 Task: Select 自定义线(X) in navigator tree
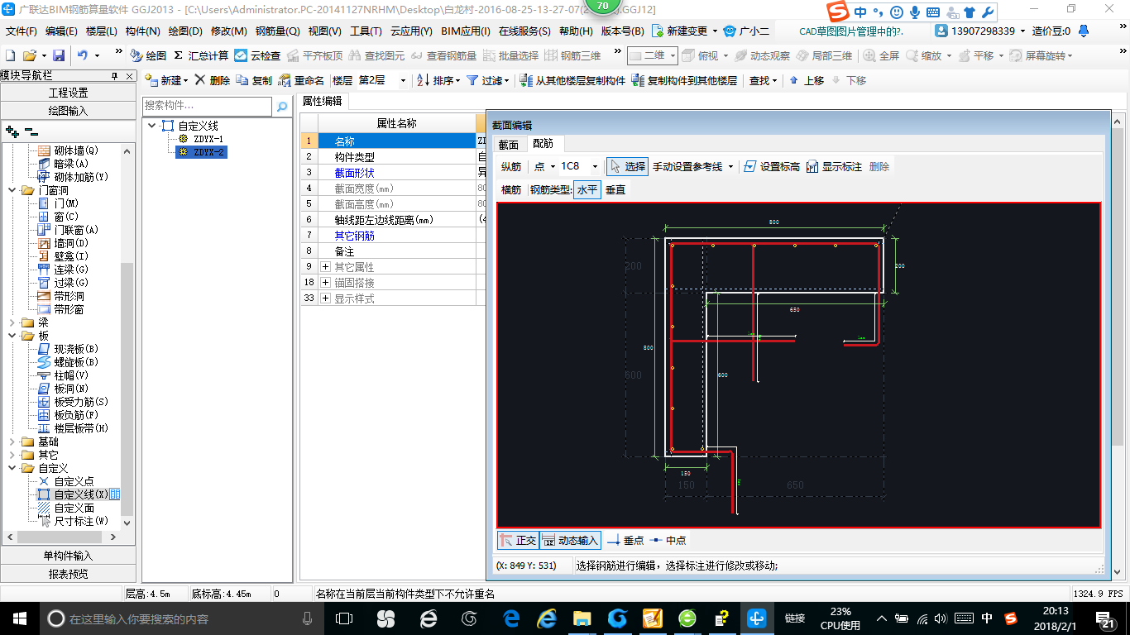click(81, 494)
